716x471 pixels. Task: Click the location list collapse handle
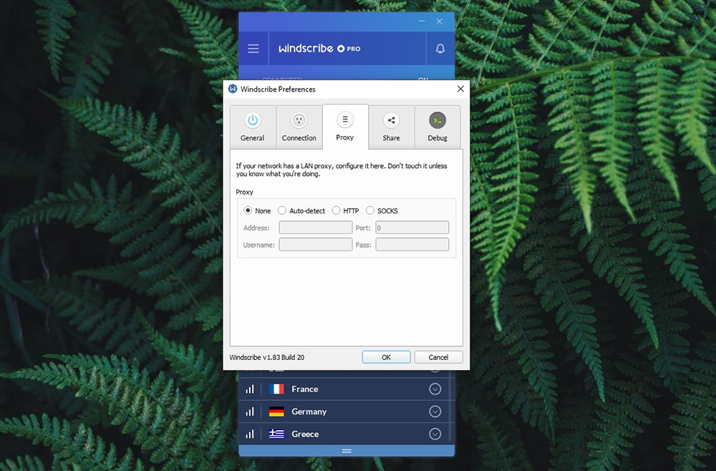[x=347, y=451]
